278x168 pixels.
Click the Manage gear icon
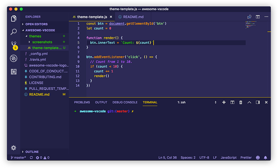click(14, 148)
